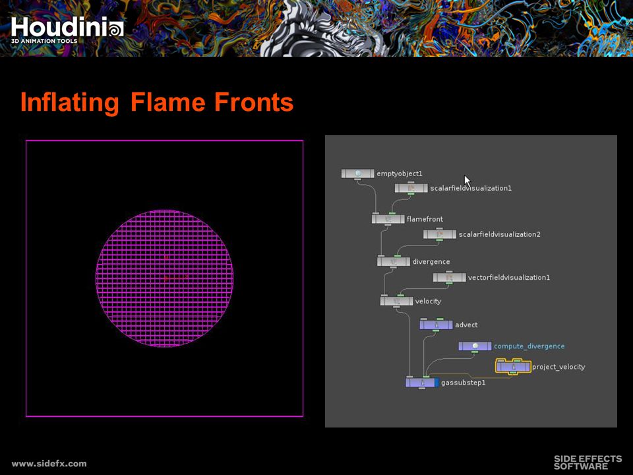Viewport: 633px width, 475px height.
Task: Click the 'velocity' node name label
Action: [x=428, y=301]
